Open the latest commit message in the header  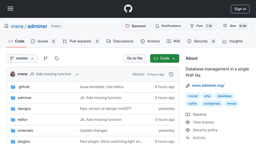50,74
